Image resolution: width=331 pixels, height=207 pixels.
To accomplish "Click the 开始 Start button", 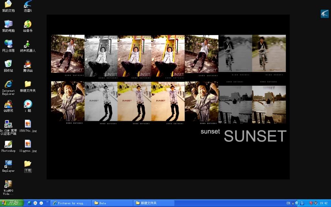I will [12, 203].
